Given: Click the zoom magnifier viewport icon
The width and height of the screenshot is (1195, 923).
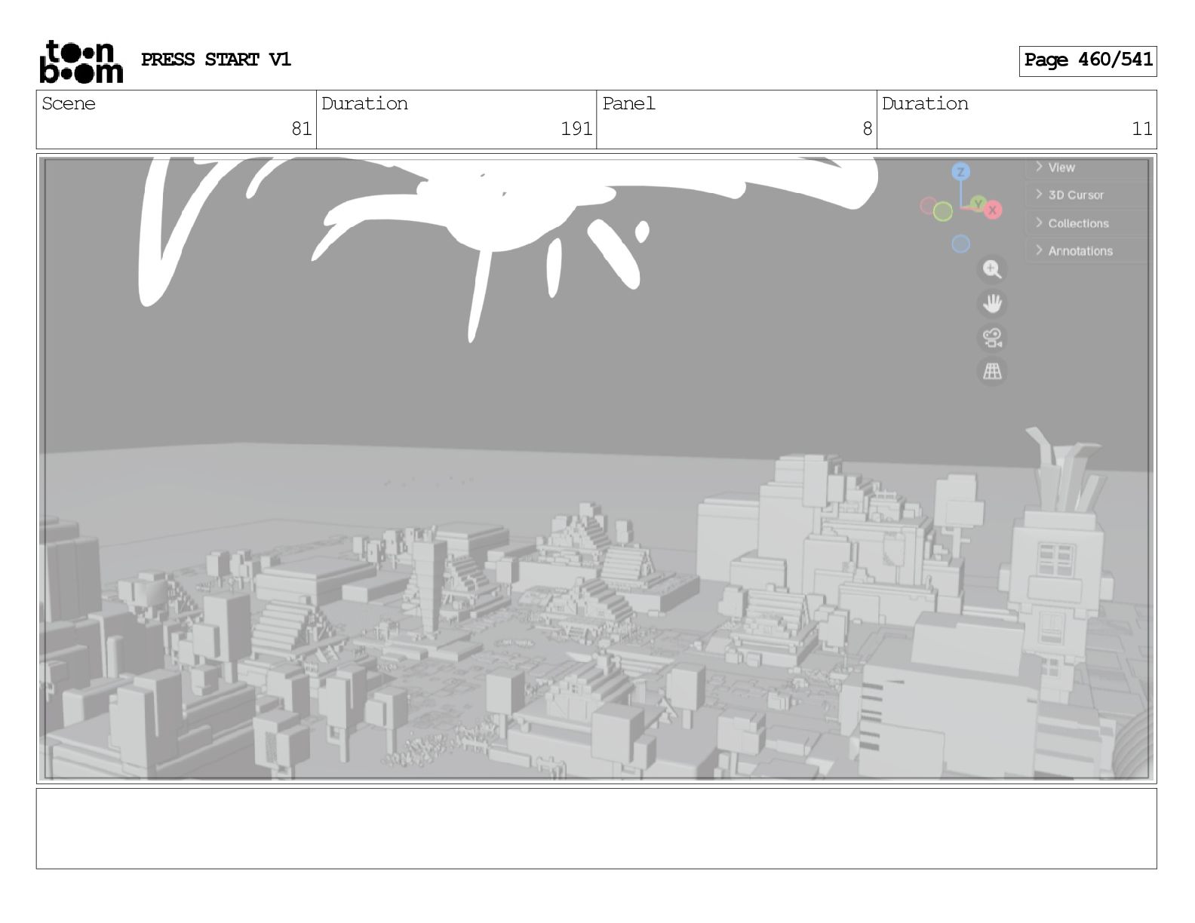Looking at the screenshot, I should click(991, 269).
